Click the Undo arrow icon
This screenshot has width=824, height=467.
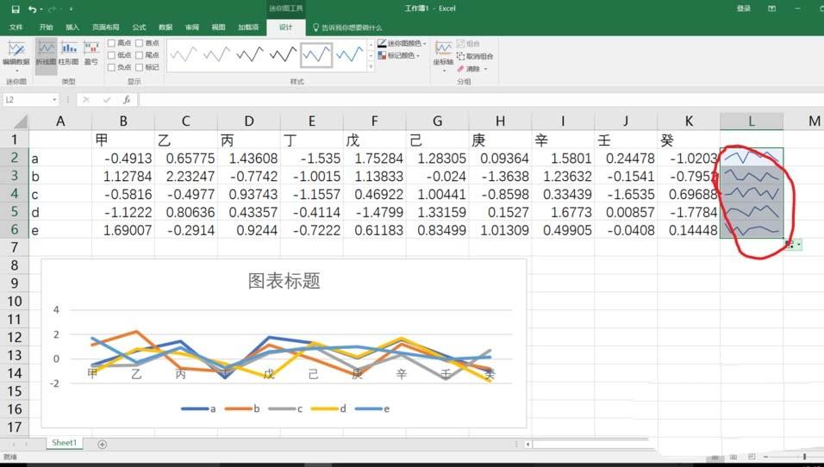click(x=32, y=9)
